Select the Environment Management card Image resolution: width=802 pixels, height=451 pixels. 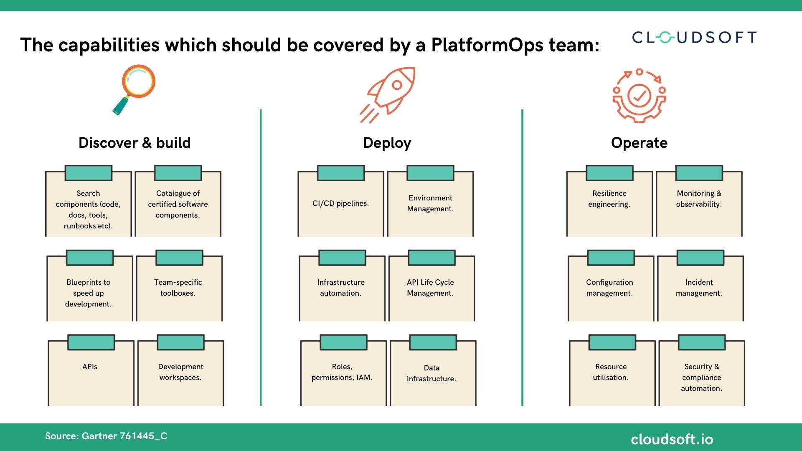(x=430, y=201)
